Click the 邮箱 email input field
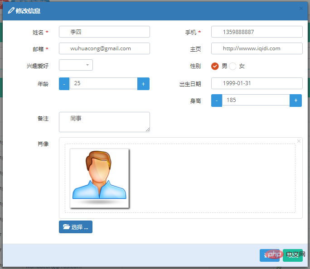The height and width of the screenshot is (269, 310). coord(104,48)
